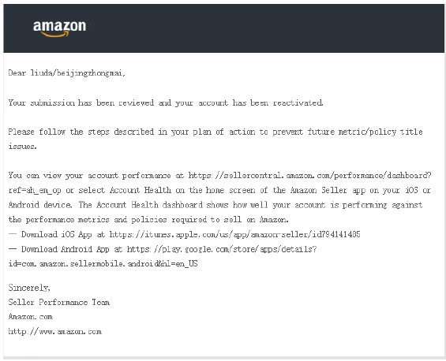Open the sellercentral.amazon.com performance dashboard link

click(309, 175)
